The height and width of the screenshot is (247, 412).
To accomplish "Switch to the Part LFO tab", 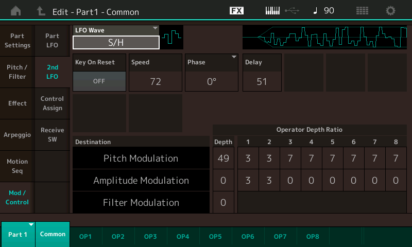I will pos(52,41).
